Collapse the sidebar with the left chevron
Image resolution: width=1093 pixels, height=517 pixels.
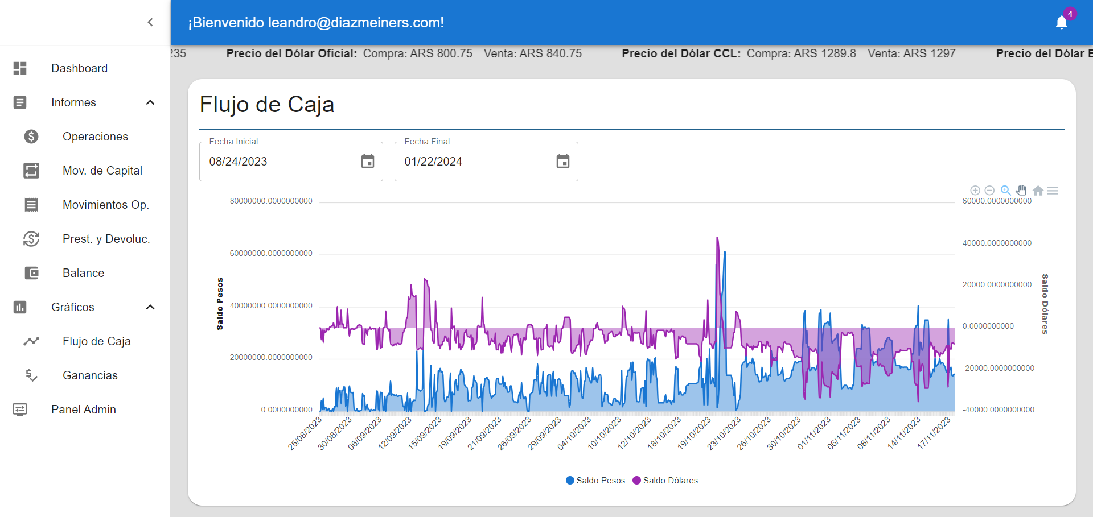(x=150, y=22)
